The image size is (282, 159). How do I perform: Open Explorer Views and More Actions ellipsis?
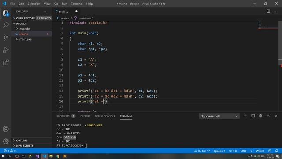click(x=46, y=11)
